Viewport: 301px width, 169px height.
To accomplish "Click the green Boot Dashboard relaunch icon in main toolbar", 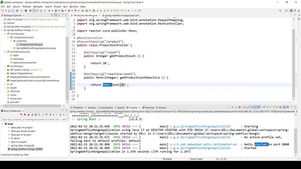I will tap(26, 11).
